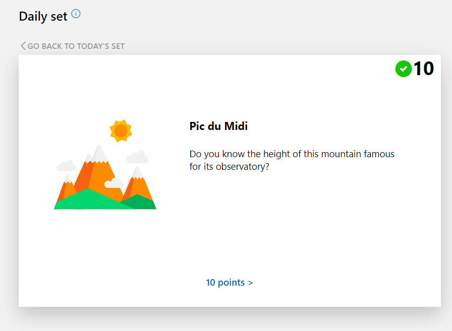Click the large 10 score number
Screen dimensions: 452x331
[423, 69]
